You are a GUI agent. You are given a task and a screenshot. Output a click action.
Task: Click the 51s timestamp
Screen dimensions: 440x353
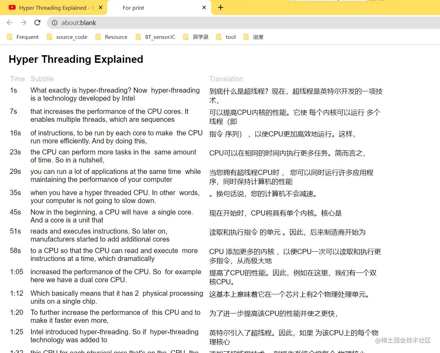tap(15, 231)
